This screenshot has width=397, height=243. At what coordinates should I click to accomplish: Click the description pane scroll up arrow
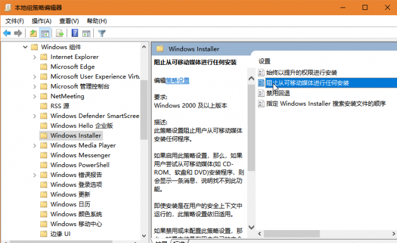point(251,78)
